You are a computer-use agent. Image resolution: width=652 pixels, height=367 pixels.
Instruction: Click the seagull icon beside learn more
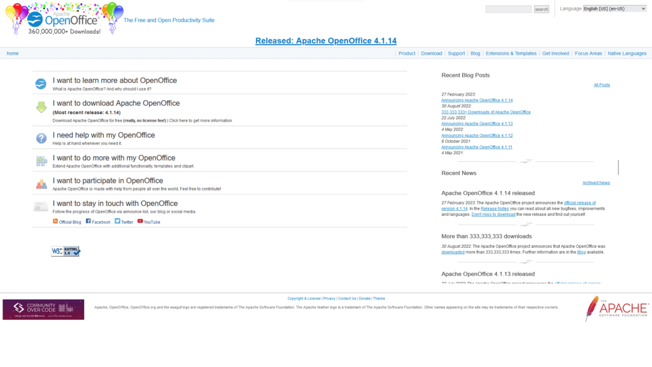pos(41,83)
